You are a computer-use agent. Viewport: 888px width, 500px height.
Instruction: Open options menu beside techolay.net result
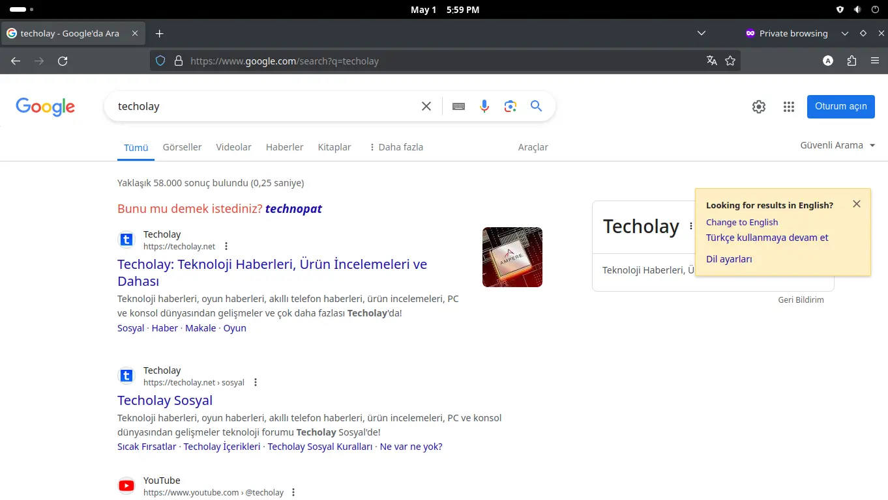pyautogui.click(x=226, y=246)
